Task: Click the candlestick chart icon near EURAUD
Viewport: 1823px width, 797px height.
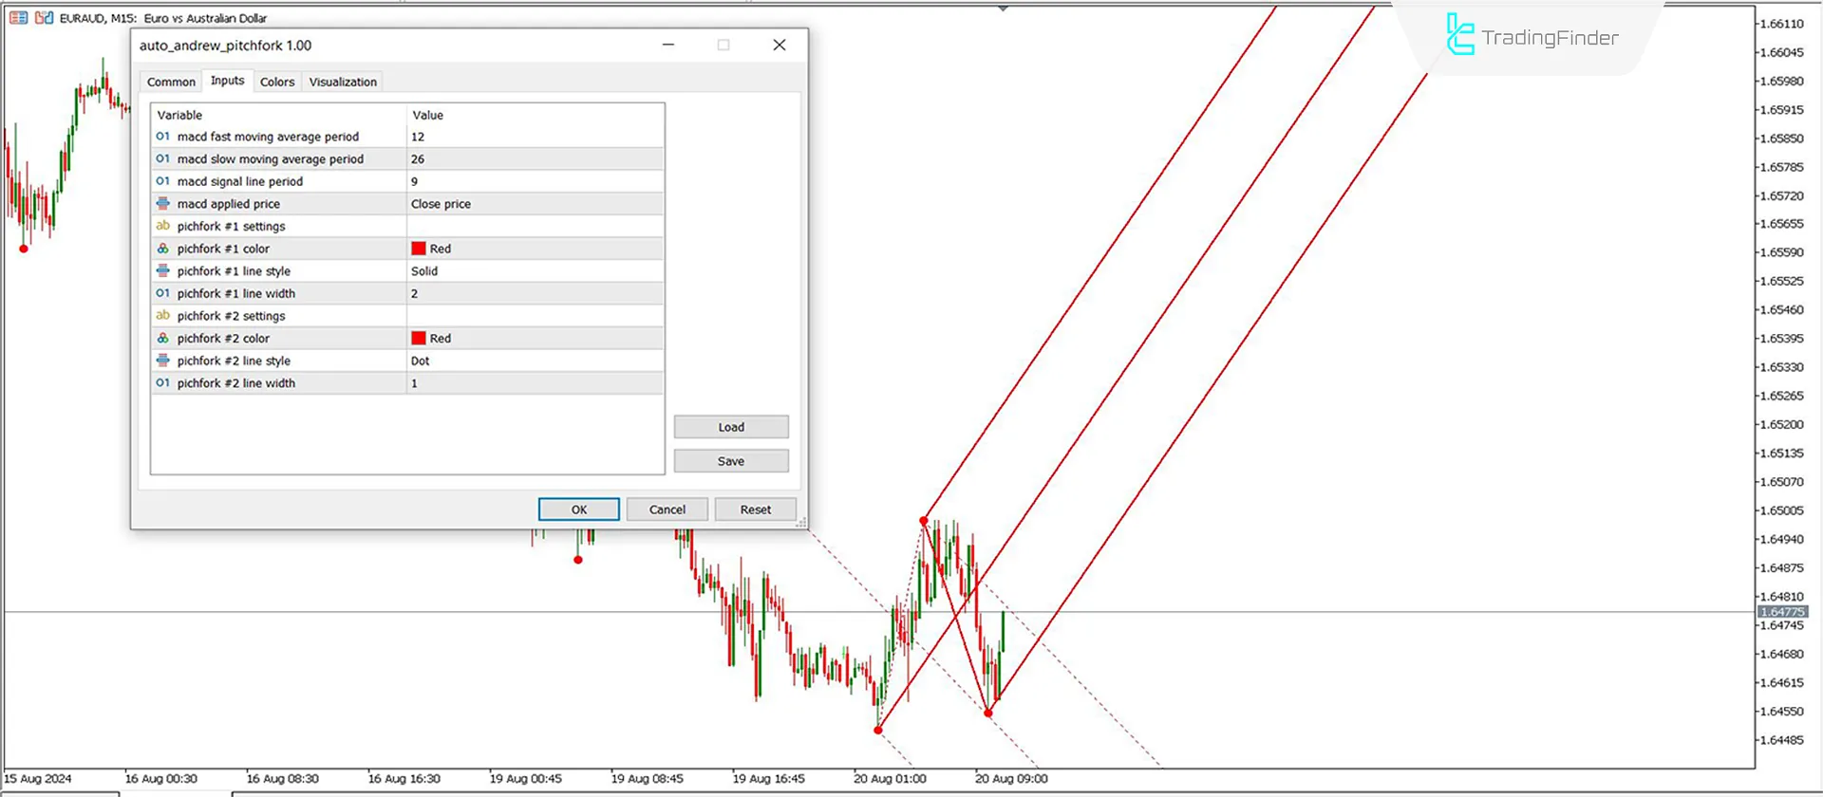Action: click(x=44, y=18)
